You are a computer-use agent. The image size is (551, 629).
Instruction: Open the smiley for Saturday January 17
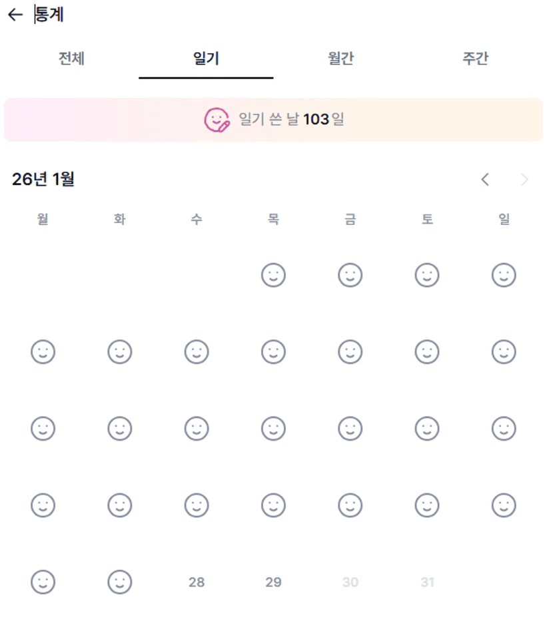(427, 429)
